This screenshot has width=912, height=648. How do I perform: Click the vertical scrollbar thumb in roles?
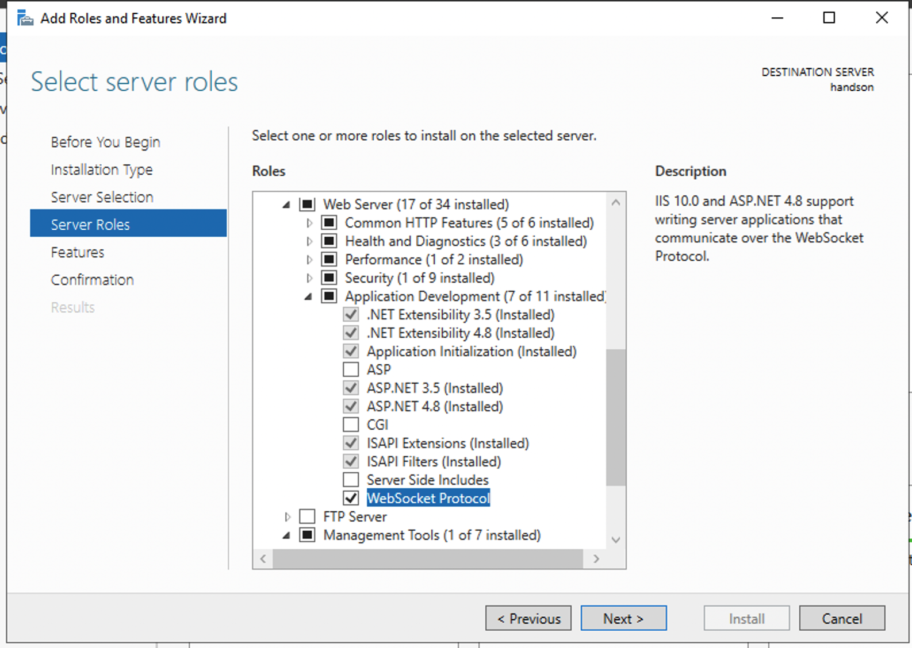point(616,417)
